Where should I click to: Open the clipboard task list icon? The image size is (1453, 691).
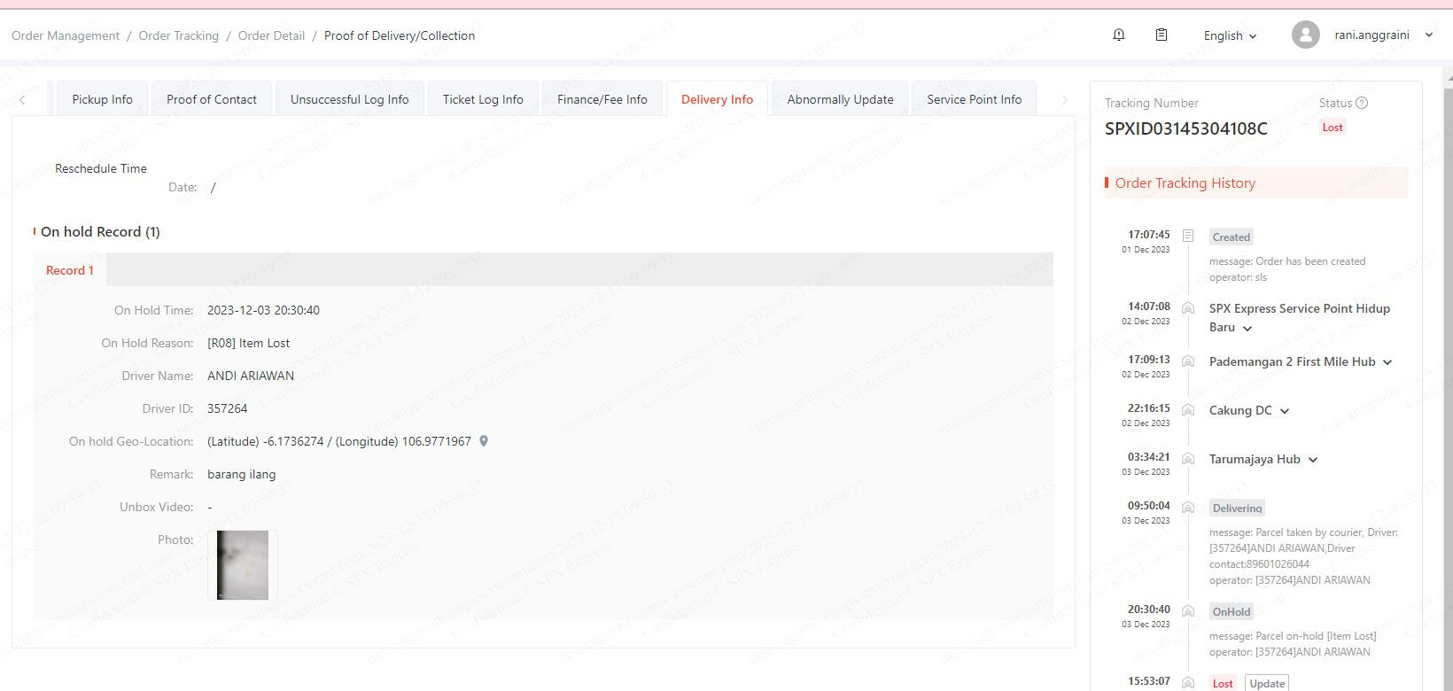(x=1162, y=35)
